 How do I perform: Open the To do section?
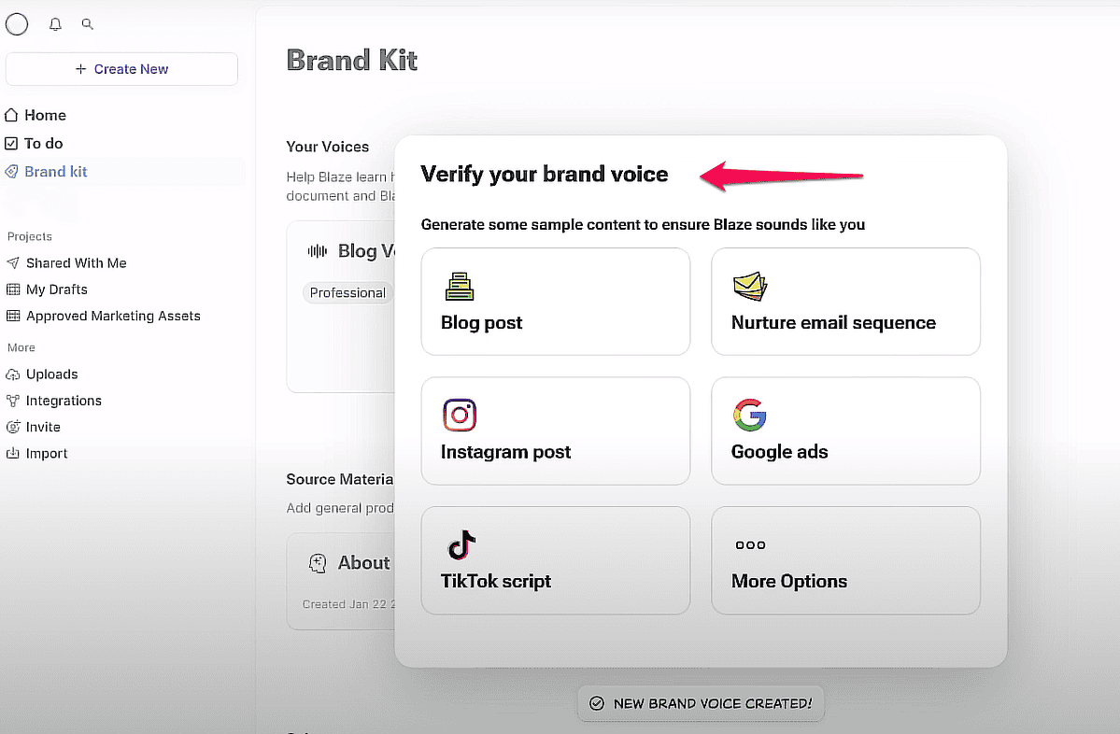(43, 143)
